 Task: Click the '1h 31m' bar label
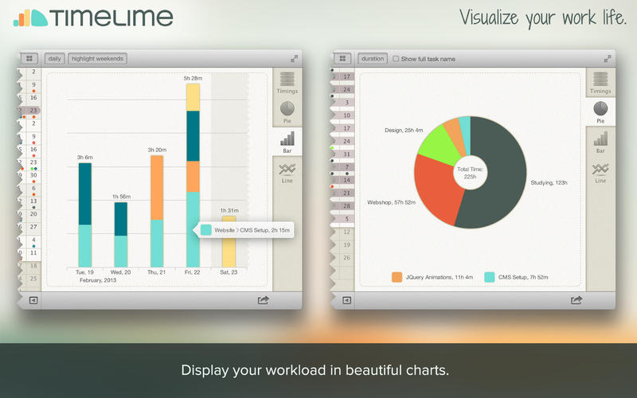[229, 210]
